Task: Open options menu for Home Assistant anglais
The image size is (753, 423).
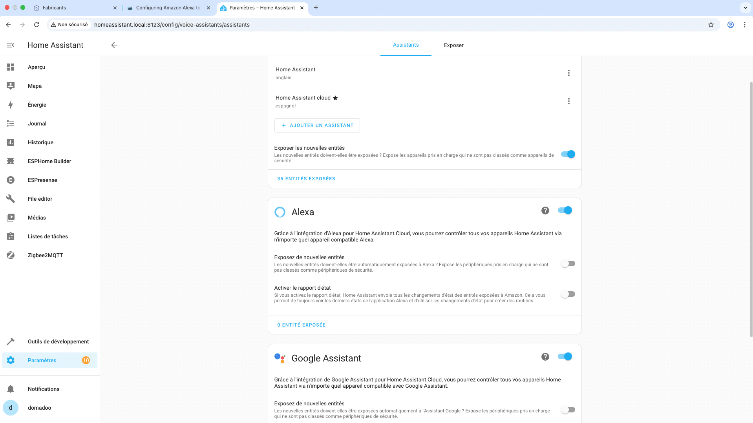Action: [568, 73]
